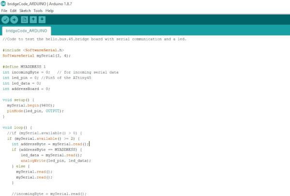This screenshot has height=196, width=290.
Task: Click the 'int addressBoard = 0;' line
Action: tap(26, 89)
